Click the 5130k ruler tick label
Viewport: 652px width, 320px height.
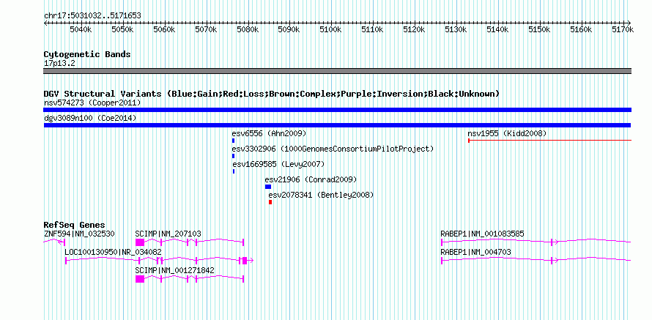click(x=456, y=30)
